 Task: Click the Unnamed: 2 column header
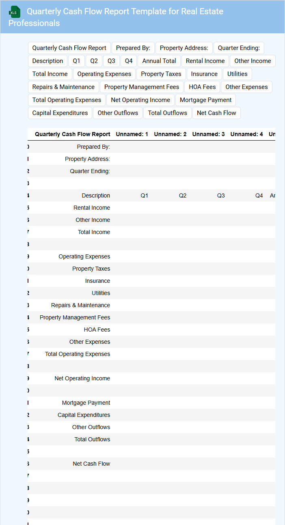pos(170,134)
